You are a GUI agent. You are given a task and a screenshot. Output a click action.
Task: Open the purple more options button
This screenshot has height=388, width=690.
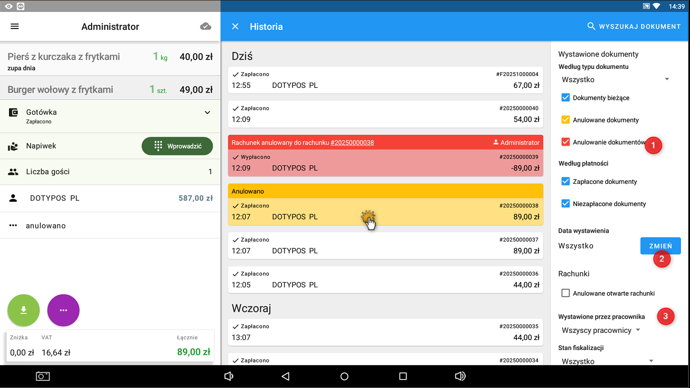(63, 310)
